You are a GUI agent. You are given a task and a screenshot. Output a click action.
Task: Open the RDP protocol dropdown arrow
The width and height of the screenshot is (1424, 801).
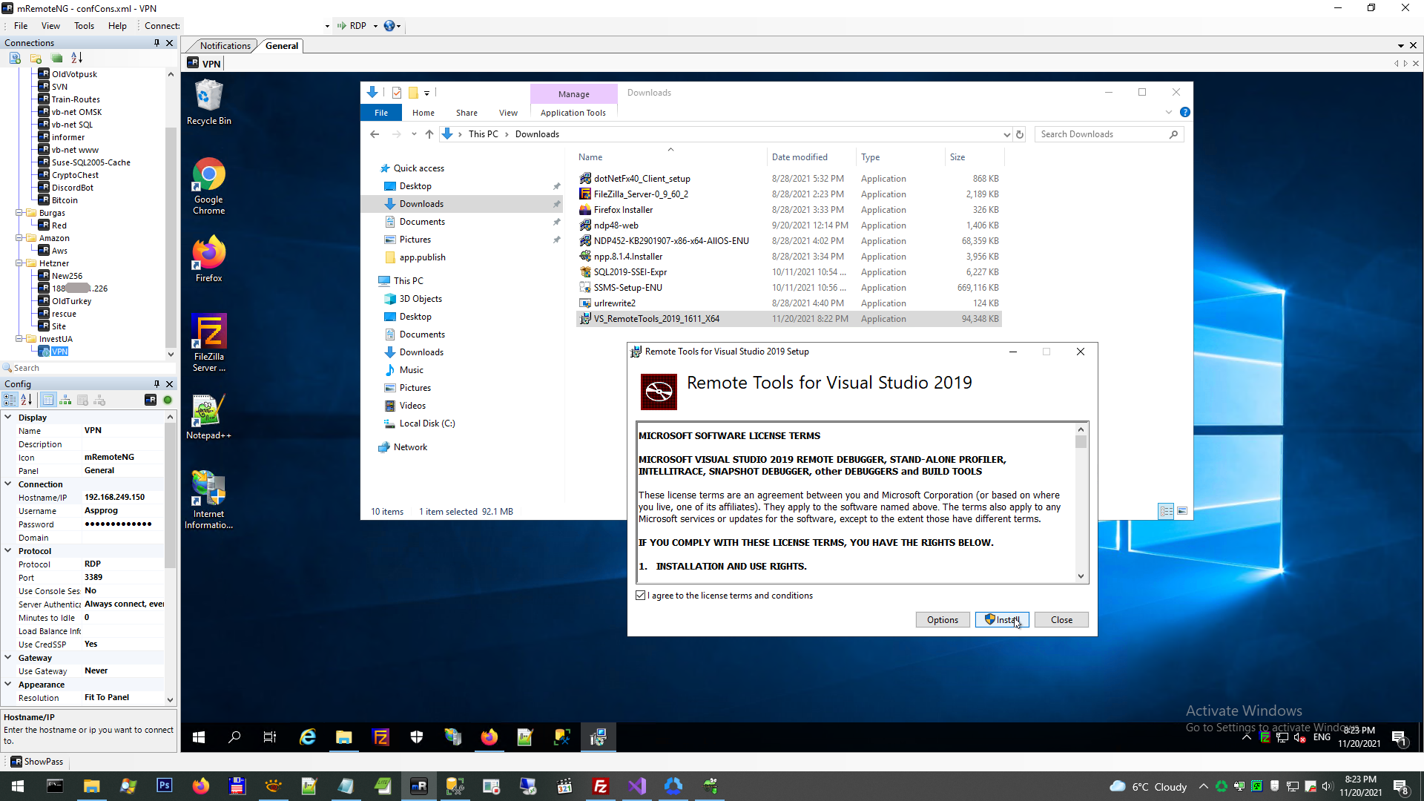pos(375,26)
